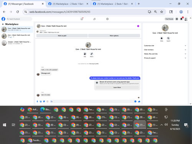Viewport: 192px width, 144px height.
Task: Click the Mark as paid button
Action: (x=62, y=36)
